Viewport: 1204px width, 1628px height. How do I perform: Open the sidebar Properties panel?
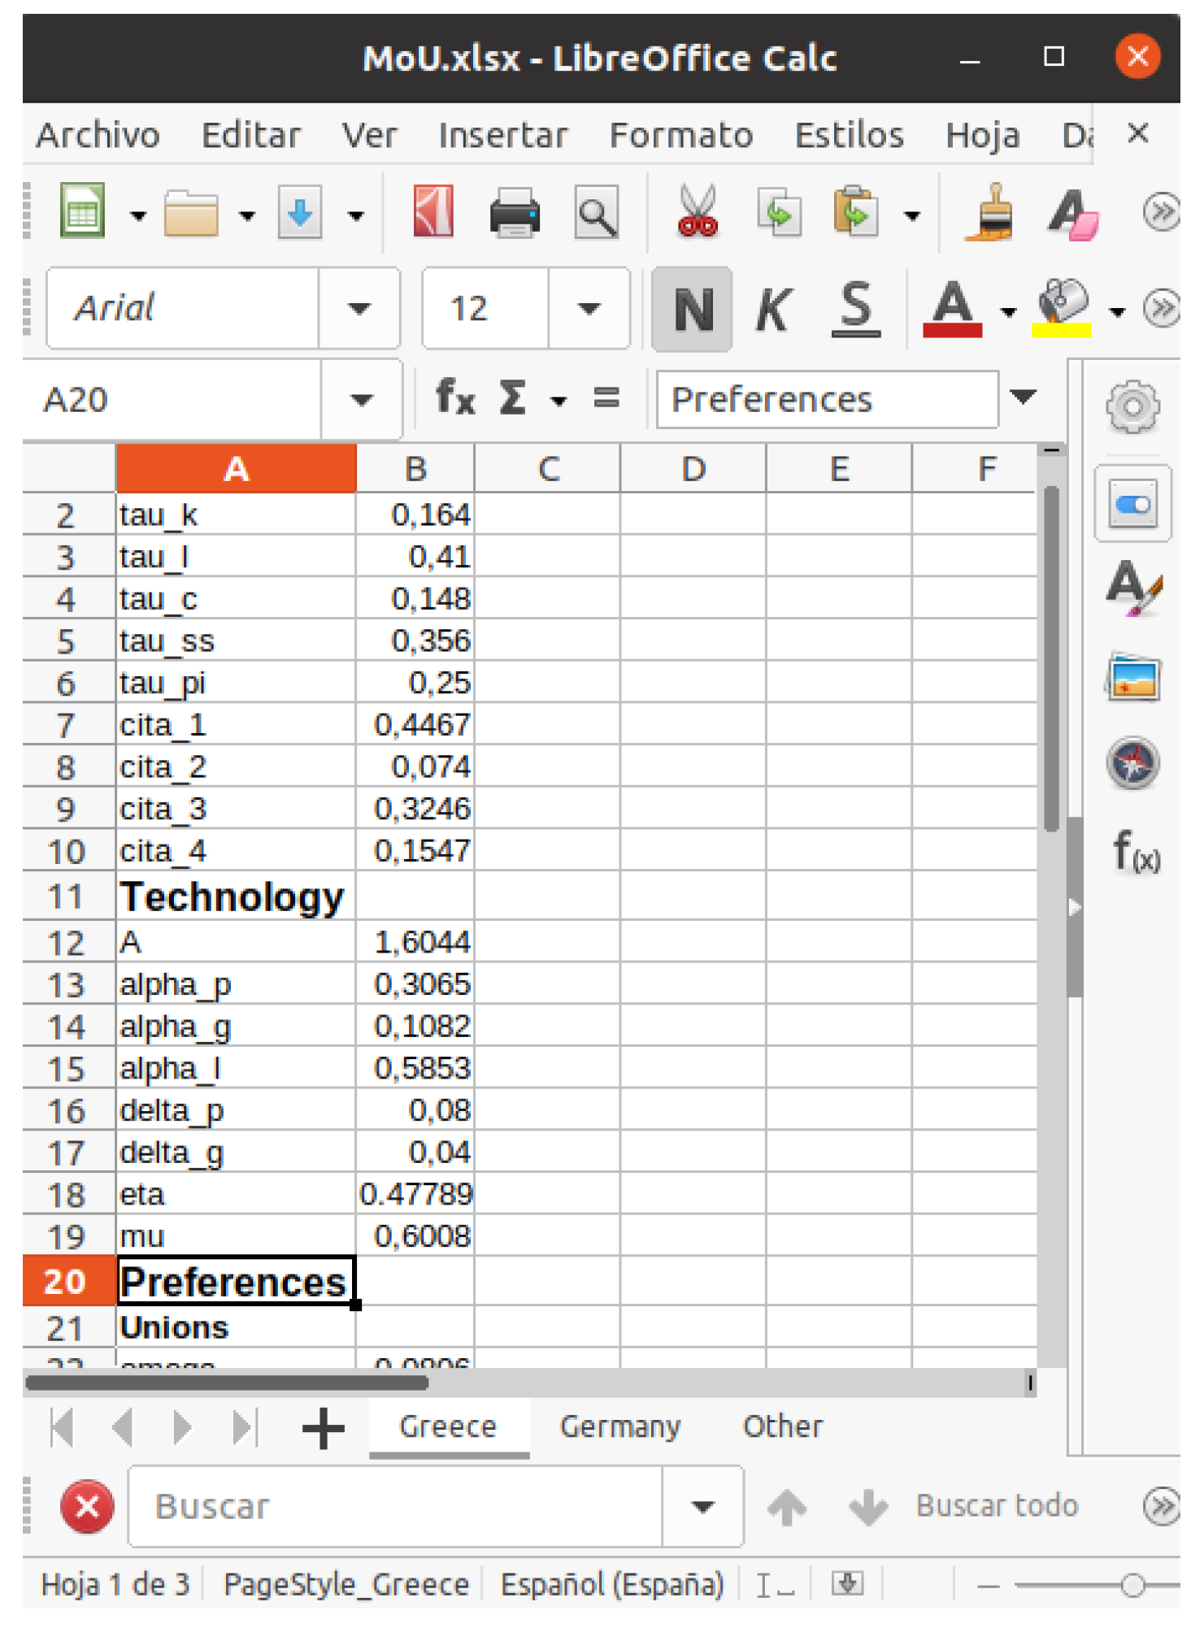tap(1133, 504)
